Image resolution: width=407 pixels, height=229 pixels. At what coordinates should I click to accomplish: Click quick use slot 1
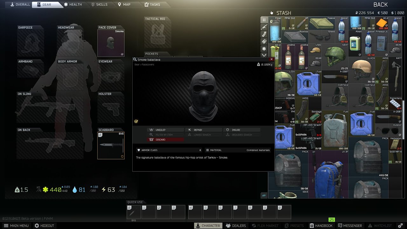click(x=148, y=212)
